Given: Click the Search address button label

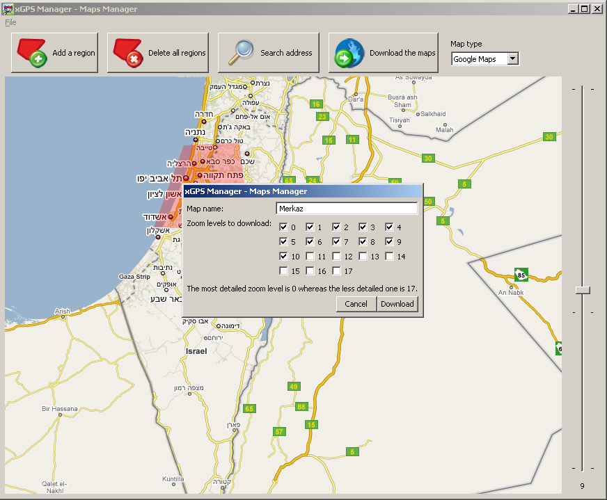Looking at the screenshot, I should [286, 53].
